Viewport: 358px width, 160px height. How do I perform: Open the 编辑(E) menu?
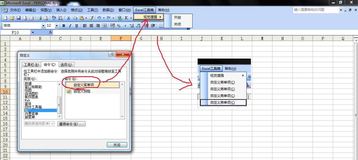tap(31, 10)
